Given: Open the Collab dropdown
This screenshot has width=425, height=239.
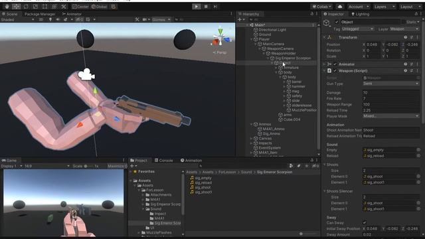Looking at the screenshot, I should tap(321, 7).
